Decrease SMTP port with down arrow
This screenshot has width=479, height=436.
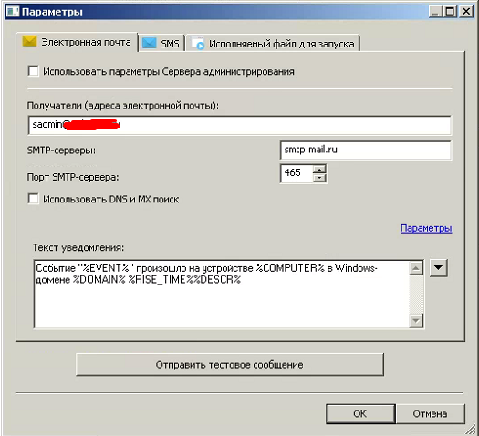pos(319,178)
